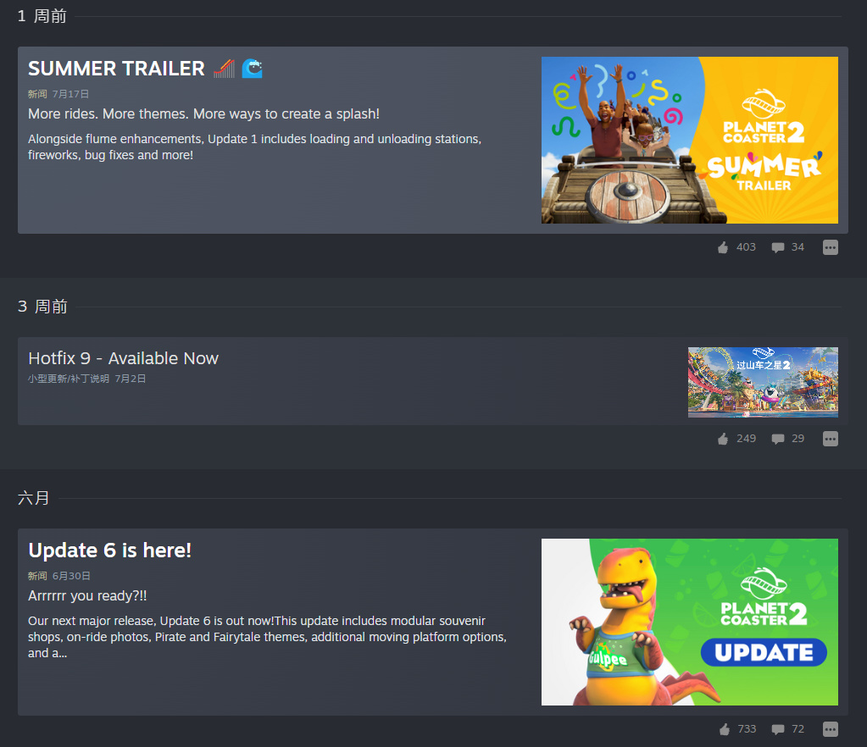Screen dimensions: 867x747
Task: Click the 249 likes count
Action: (746, 439)
